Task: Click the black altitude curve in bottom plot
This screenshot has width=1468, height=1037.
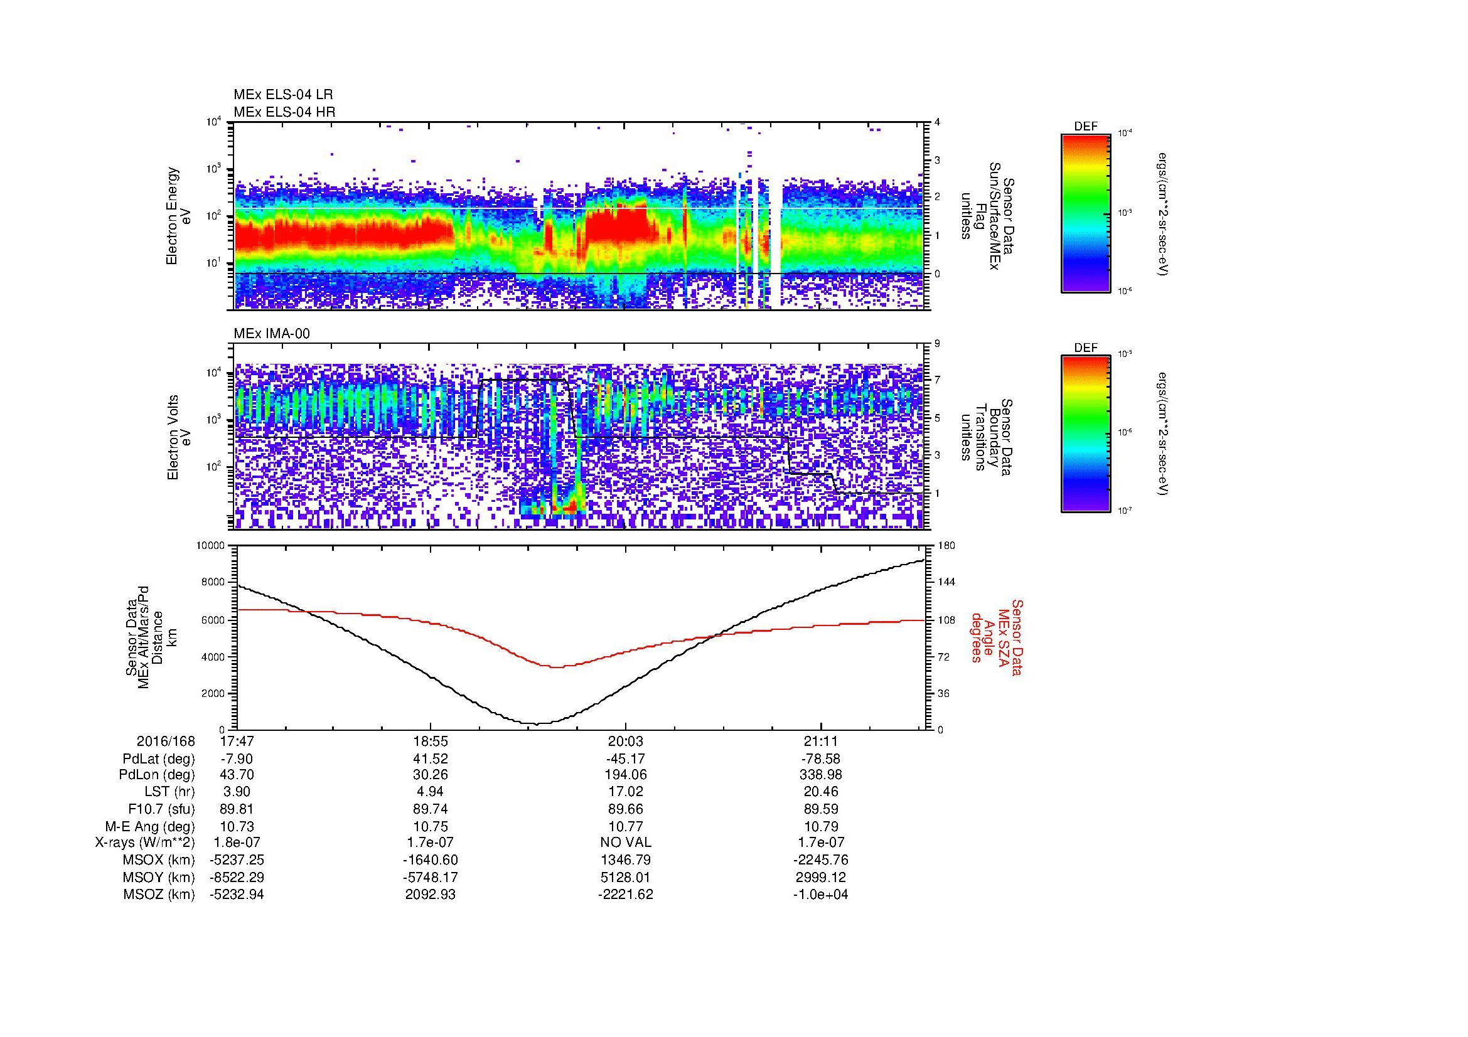Action: coord(580,642)
